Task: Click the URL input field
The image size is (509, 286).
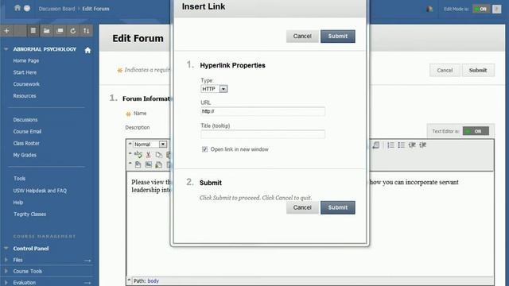Action: coord(263,111)
